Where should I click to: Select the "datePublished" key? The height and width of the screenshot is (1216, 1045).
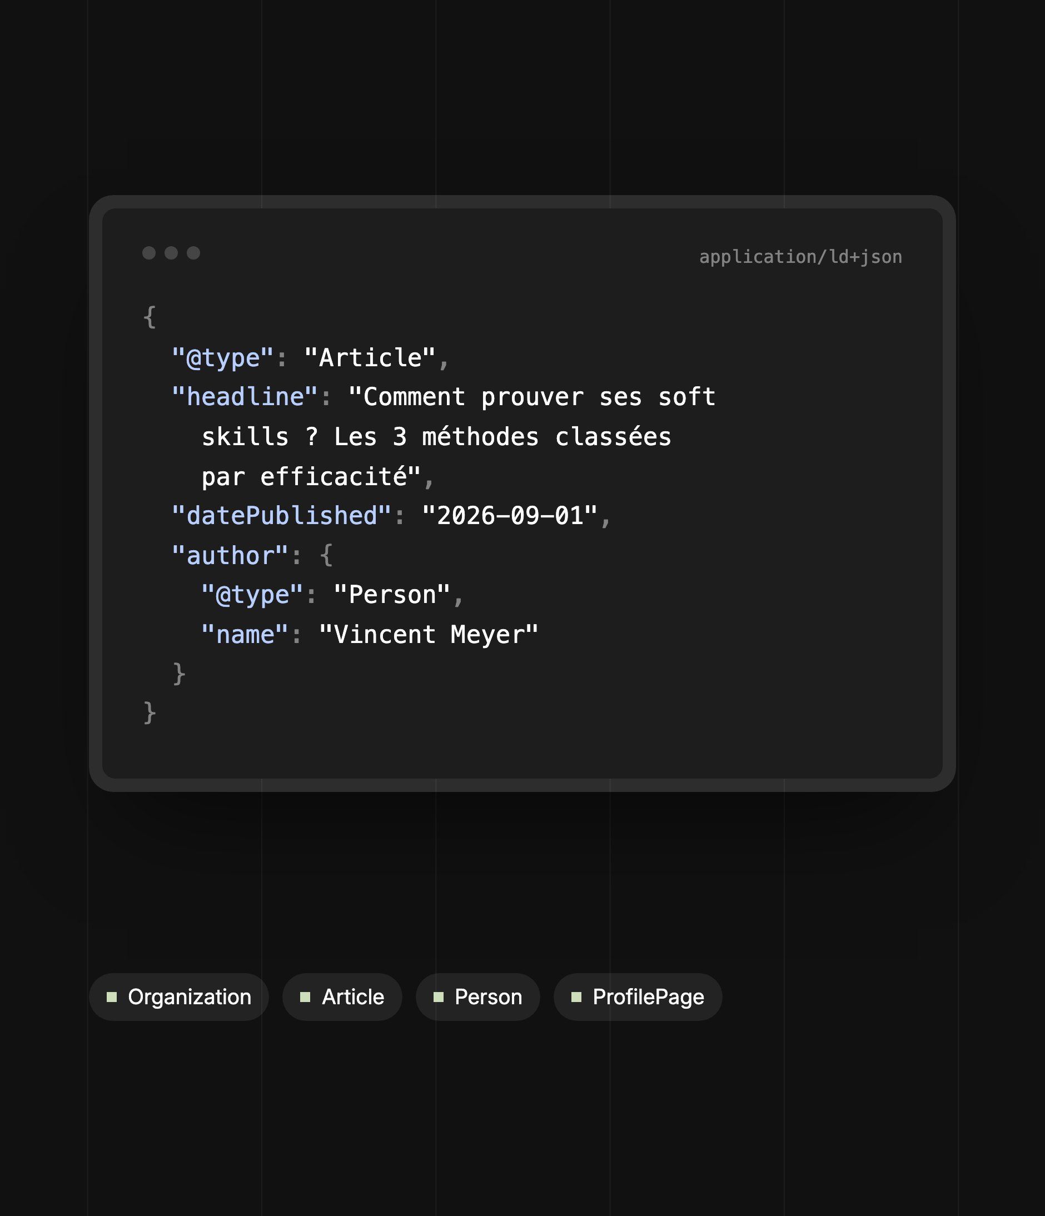click(281, 516)
